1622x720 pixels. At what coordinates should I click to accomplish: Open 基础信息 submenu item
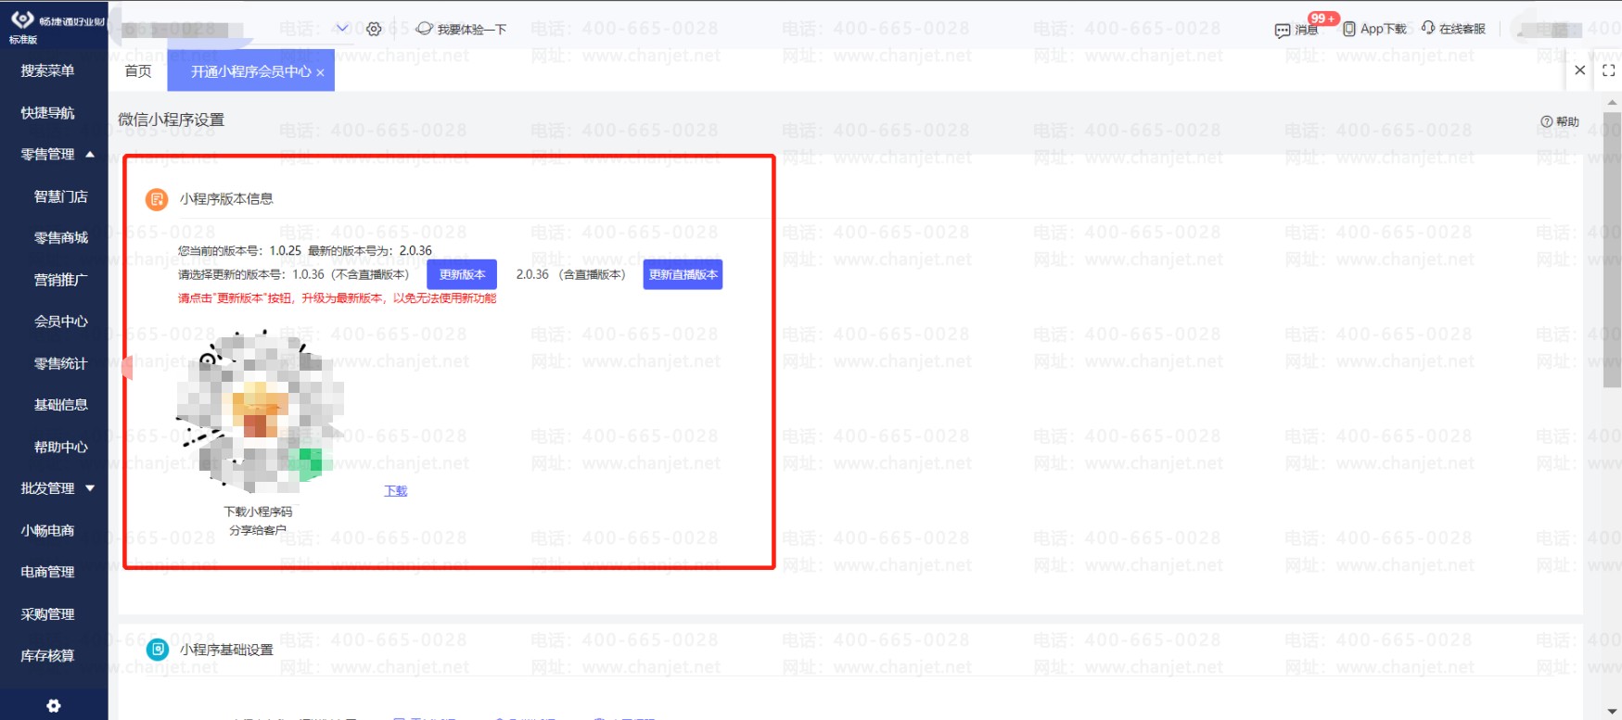(61, 405)
